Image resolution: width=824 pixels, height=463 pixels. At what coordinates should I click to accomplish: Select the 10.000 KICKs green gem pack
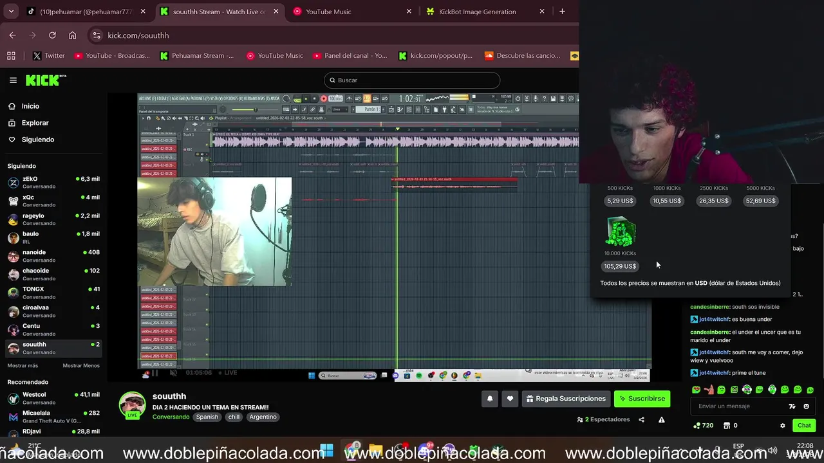click(x=620, y=232)
